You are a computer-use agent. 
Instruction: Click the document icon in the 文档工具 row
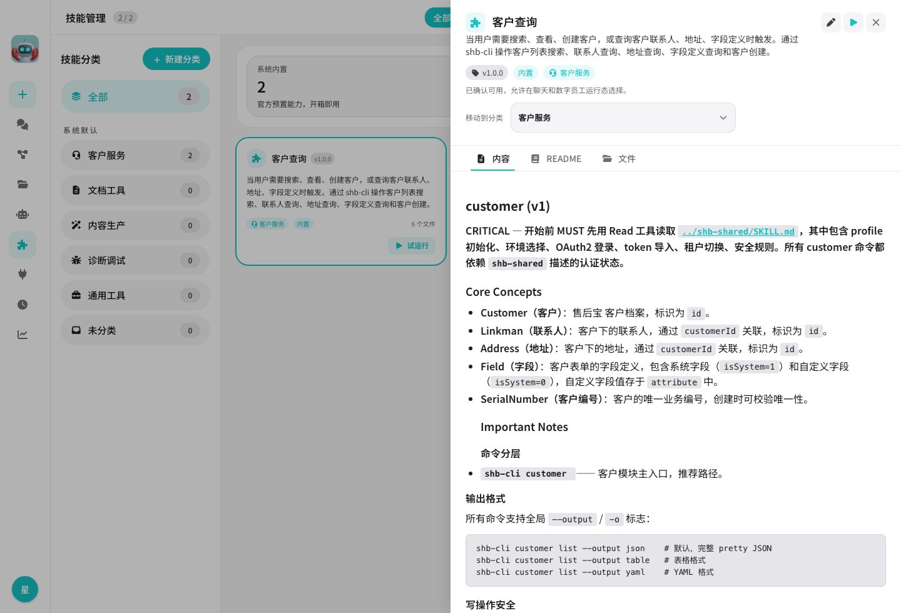coord(76,190)
